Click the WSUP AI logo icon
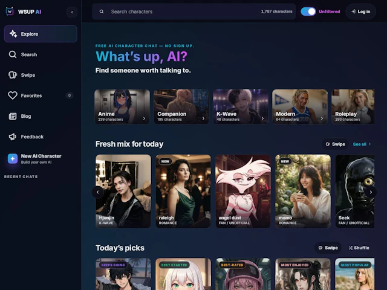The height and width of the screenshot is (290, 387). [x=10, y=11]
